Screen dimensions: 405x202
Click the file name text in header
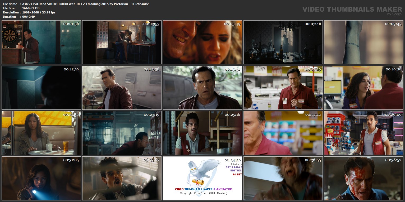(x=85, y=4)
